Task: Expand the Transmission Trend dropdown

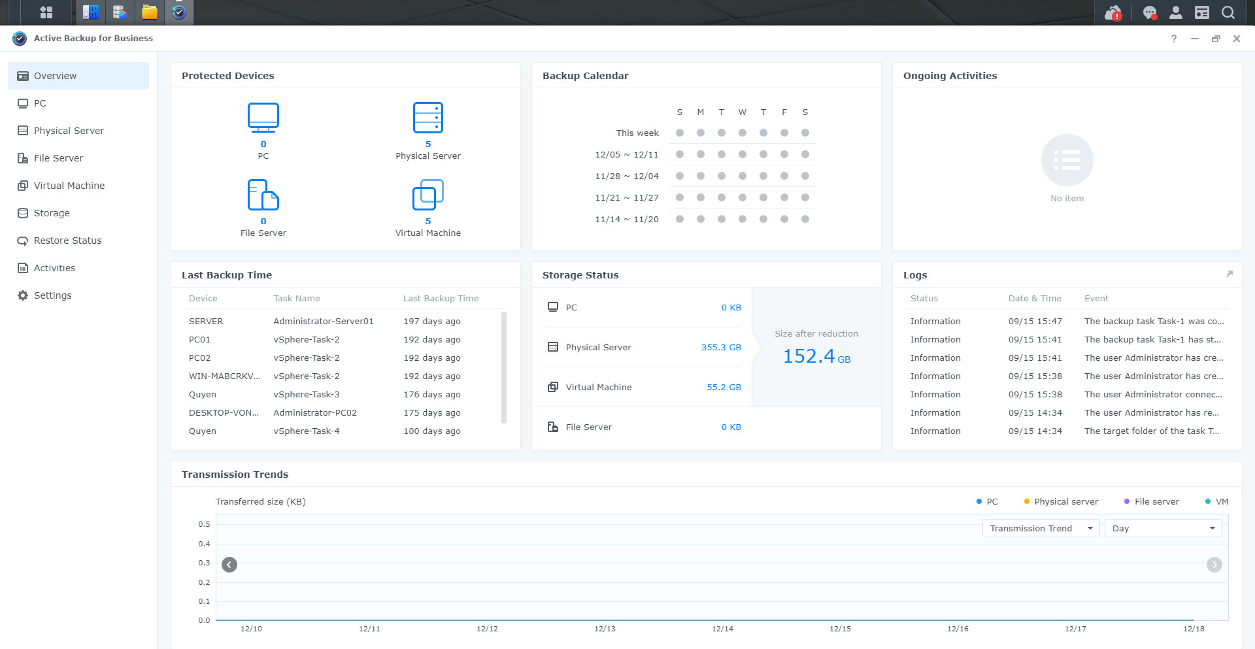Action: [x=1041, y=528]
